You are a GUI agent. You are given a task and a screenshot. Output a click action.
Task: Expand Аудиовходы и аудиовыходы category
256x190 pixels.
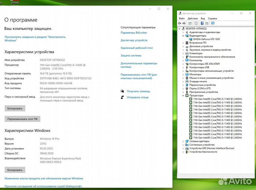point(183,32)
